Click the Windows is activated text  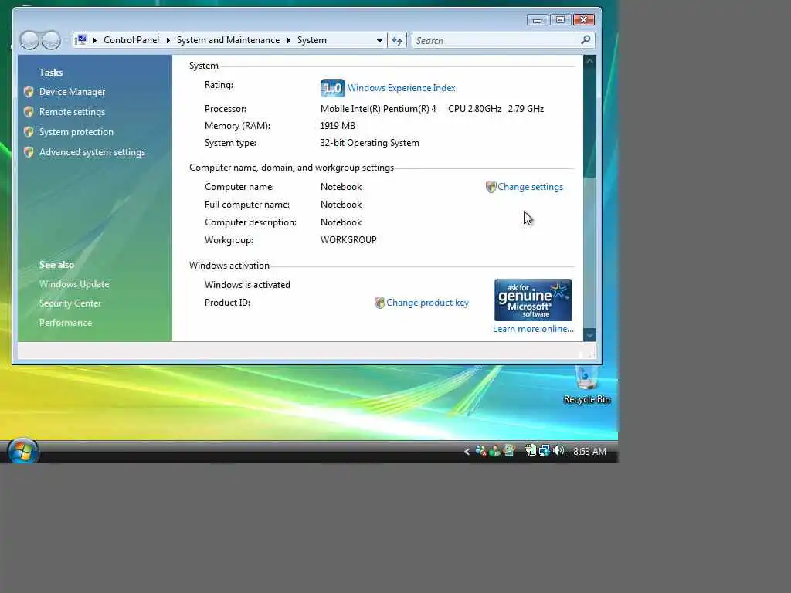point(248,285)
